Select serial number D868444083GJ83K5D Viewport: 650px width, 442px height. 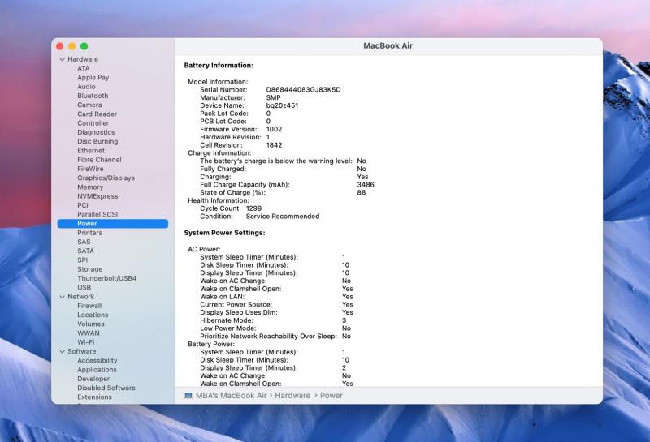pos(303,90)
